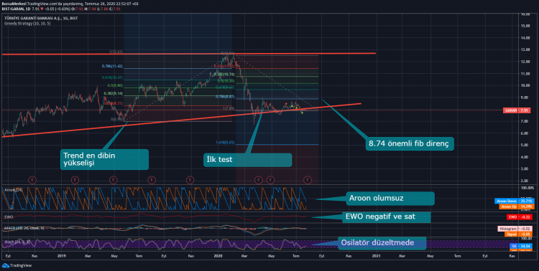Click the 10.00 price axis level

pos(525,85)
